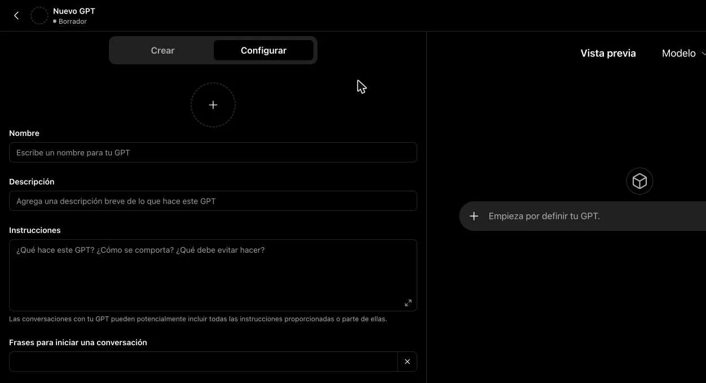Click the 'Frases para iniciar una conversación' label
The image size is (706, 383).
(78, 342)
